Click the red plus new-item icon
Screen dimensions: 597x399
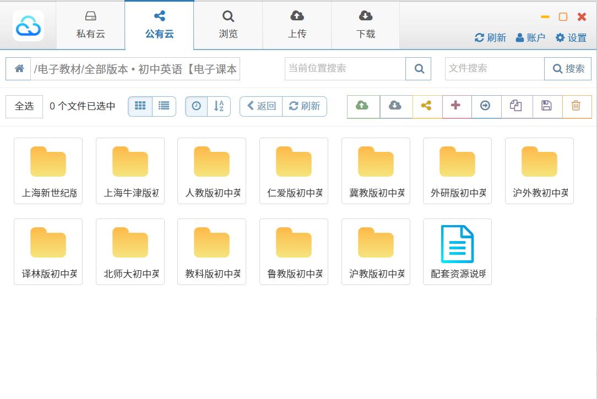pos(457,107)
